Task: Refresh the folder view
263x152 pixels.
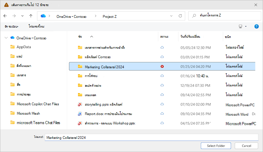Action: tap(180, 16)
